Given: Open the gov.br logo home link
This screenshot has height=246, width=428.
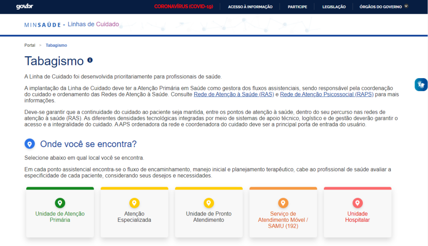Looking at the screenshot, I should pos(25,6).
